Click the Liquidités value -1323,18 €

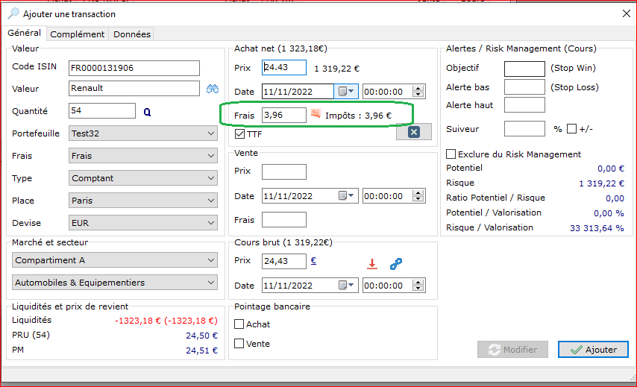(x=166, y=321)
